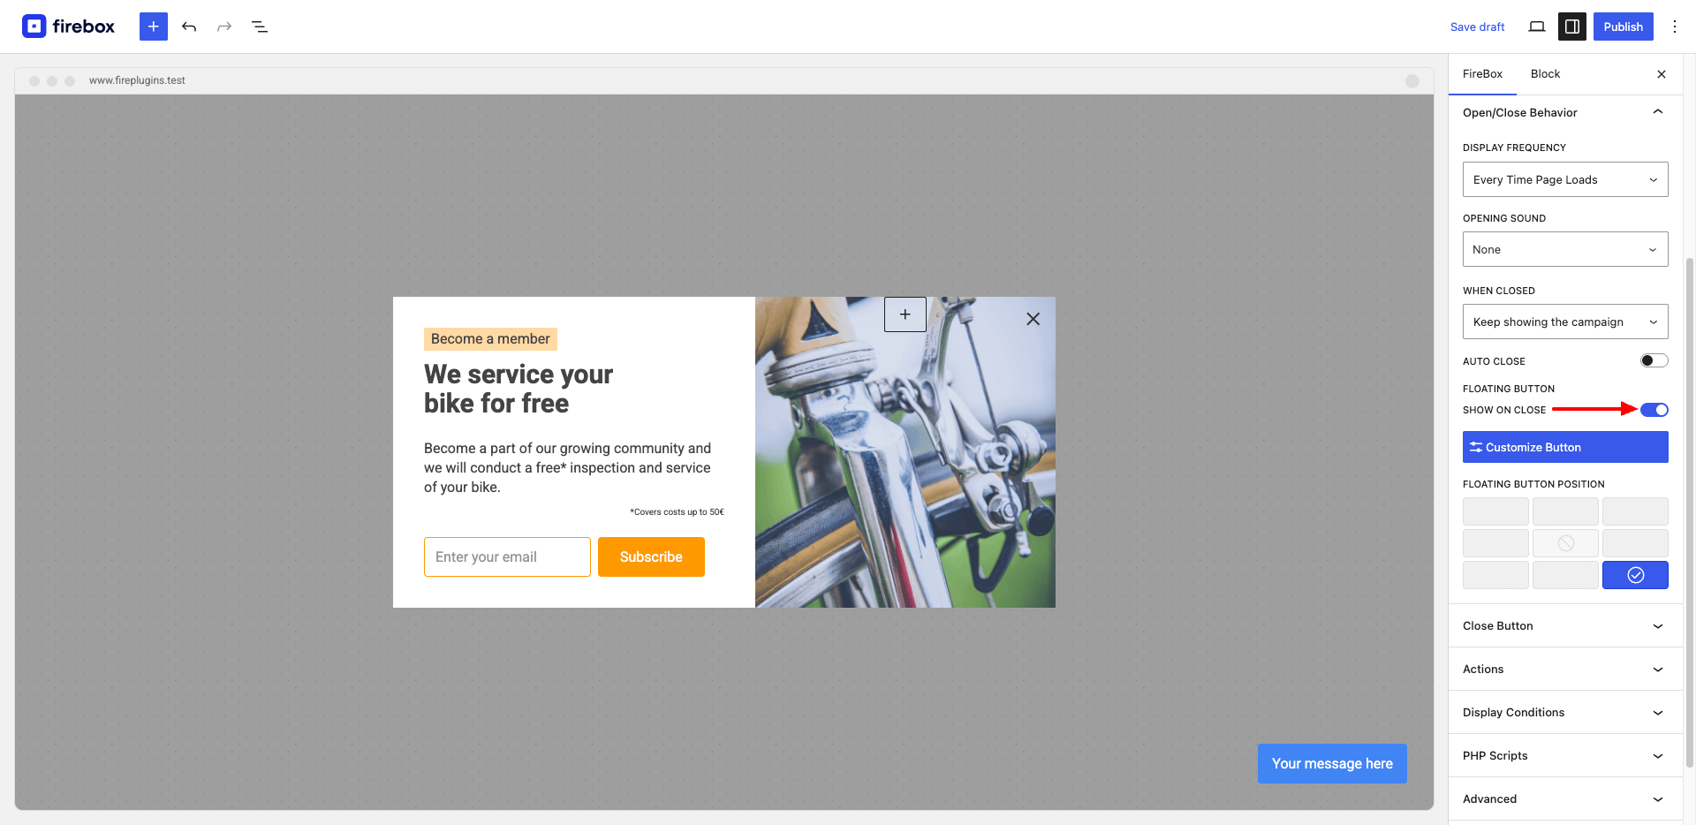Screen dimensions: 1696x825
Task: Open the Display Frequency dropdown
Action: pos(1565,179)
